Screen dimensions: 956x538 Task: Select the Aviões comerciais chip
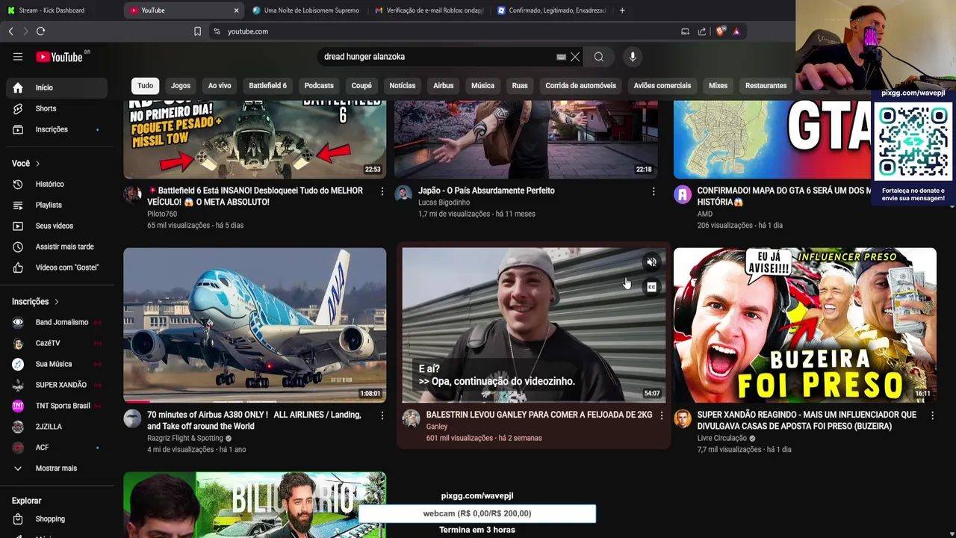click(662, 85)
